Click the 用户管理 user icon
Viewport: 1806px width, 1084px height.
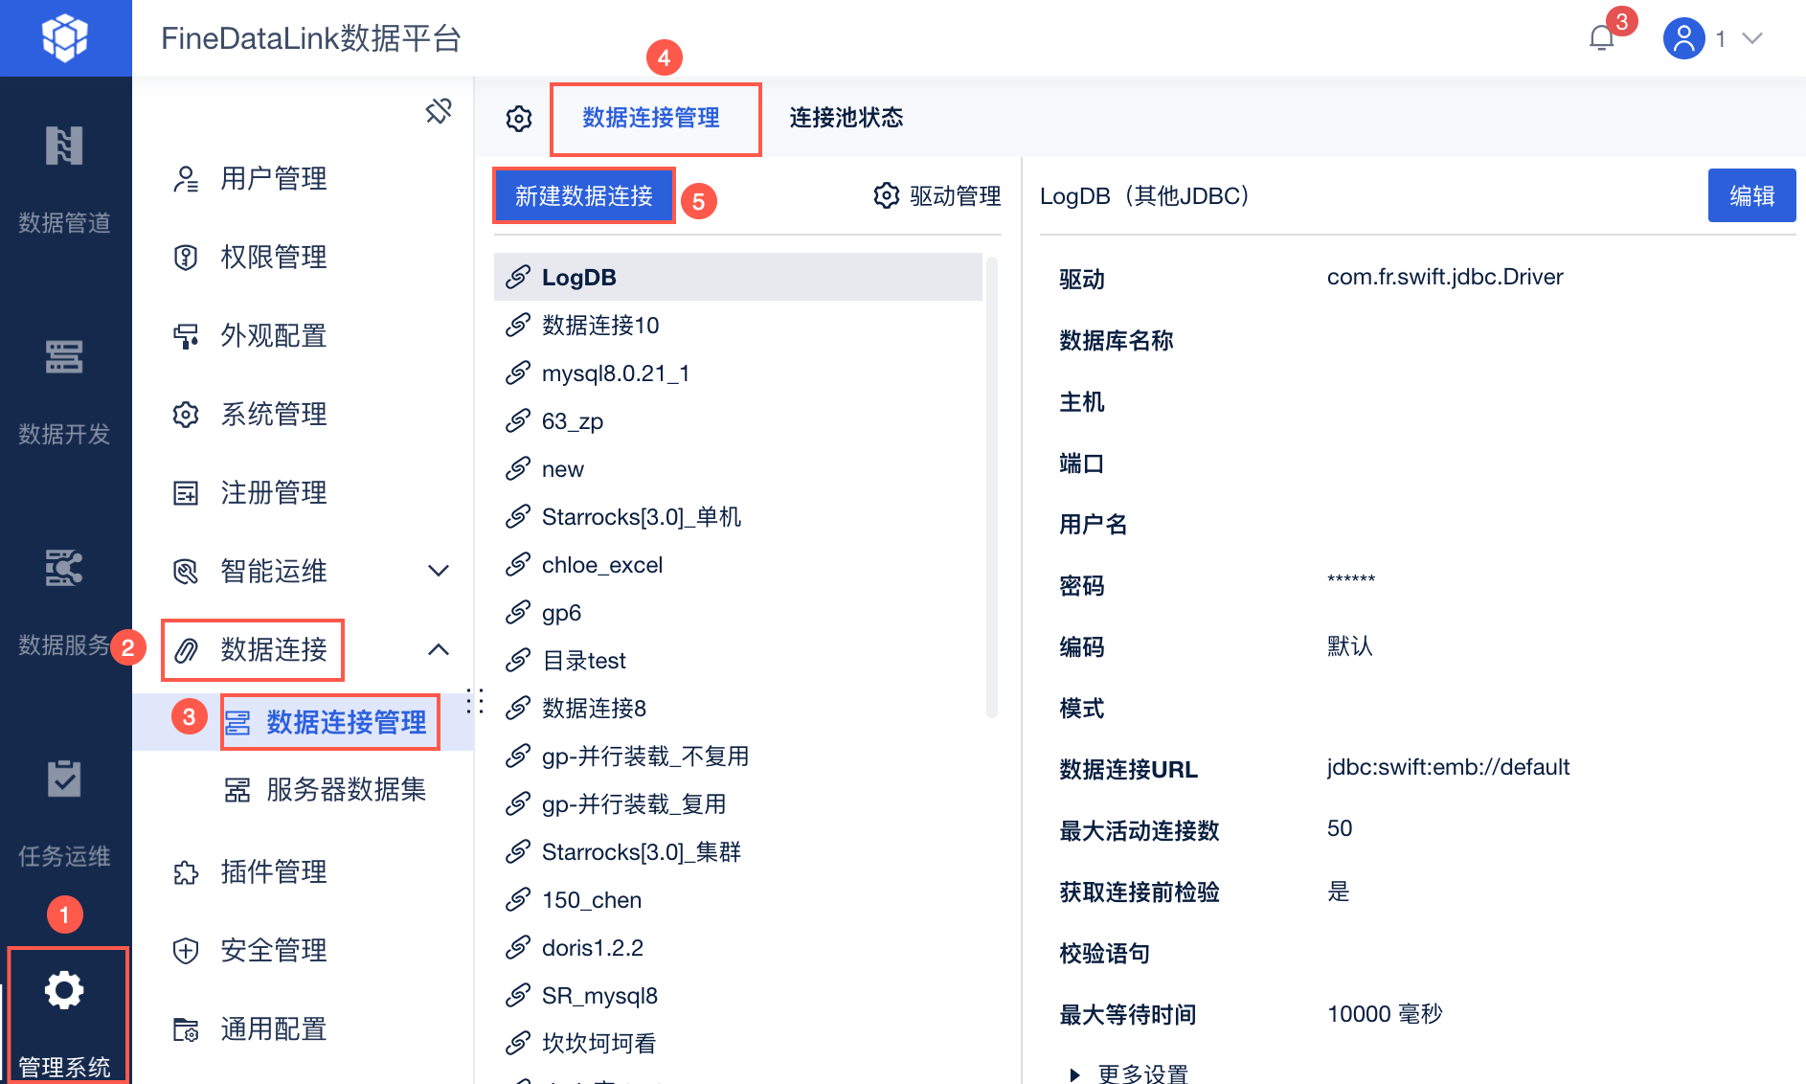click(x=186, y=179)
